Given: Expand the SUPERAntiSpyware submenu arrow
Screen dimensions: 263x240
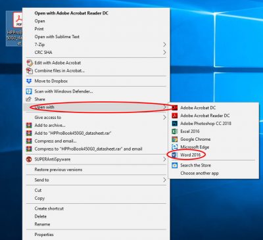Looking at the screenshot, I should [x=164, y=159].
